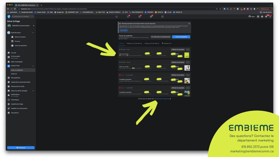Open Fil d'actualité
The height and width of the screenshot is (157, 279).
pos(15,57)
